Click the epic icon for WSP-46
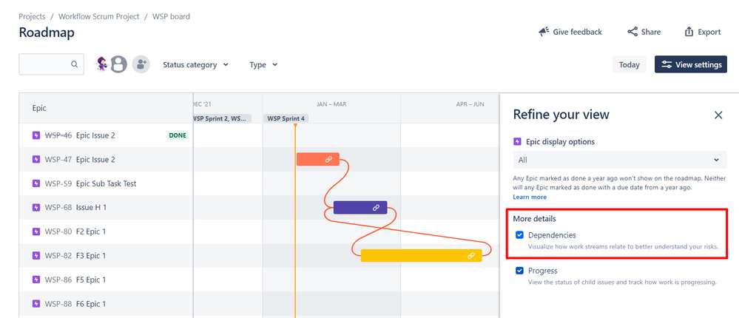Screen dimensions: 739x318 click(x=36, y=135)
